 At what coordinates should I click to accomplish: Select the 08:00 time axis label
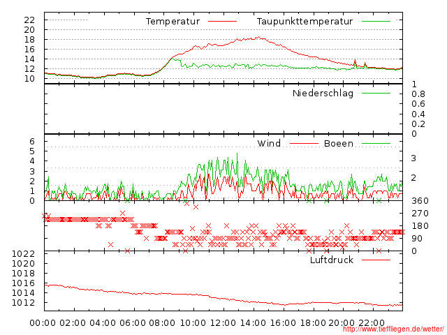pos(162,323)
